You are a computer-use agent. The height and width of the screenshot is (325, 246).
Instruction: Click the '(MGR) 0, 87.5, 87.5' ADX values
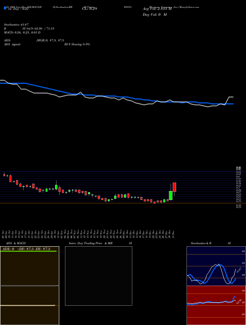point(50,40)
